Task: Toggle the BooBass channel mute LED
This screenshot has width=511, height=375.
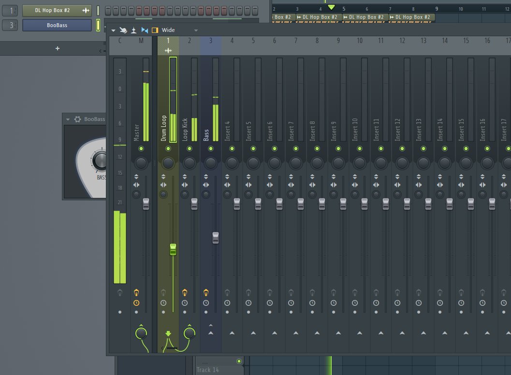Action: pyautogui.click(x=98, y=25)
